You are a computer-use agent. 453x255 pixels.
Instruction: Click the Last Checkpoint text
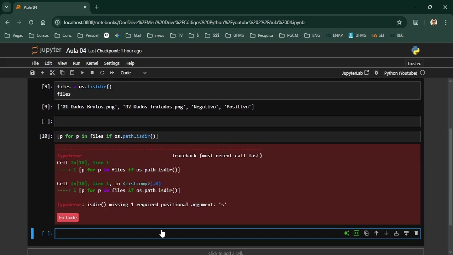pyautogui.click(x=115, y=51)
